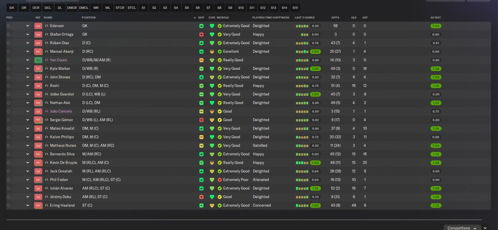
Task: Toggle picked checkbox for Rodri
Action: (x=9, y=86)
